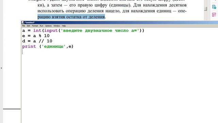Open the Options menu in IDLE
Viewport: 218px width, 123px height.
pos(48,26)
